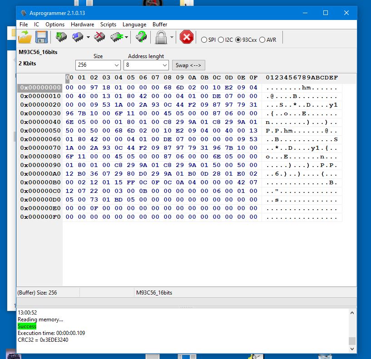Select the AVR radio button

point(262,40)
